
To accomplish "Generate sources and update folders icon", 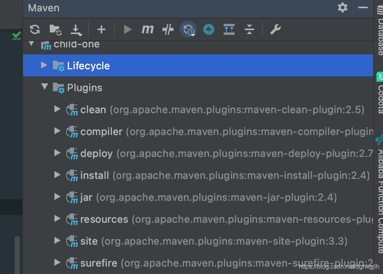I will (56, 30).
